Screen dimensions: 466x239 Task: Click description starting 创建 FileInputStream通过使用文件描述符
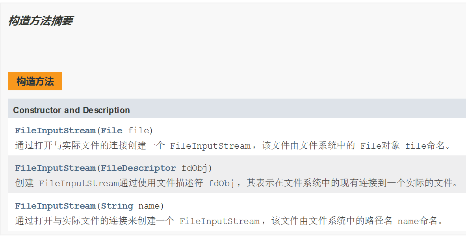tap(237, 183)
